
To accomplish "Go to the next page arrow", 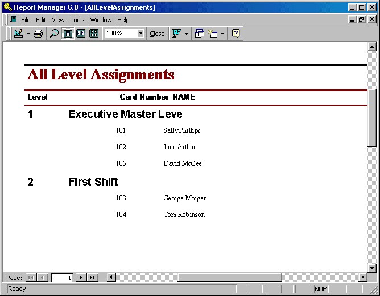I will coord(81,277).
